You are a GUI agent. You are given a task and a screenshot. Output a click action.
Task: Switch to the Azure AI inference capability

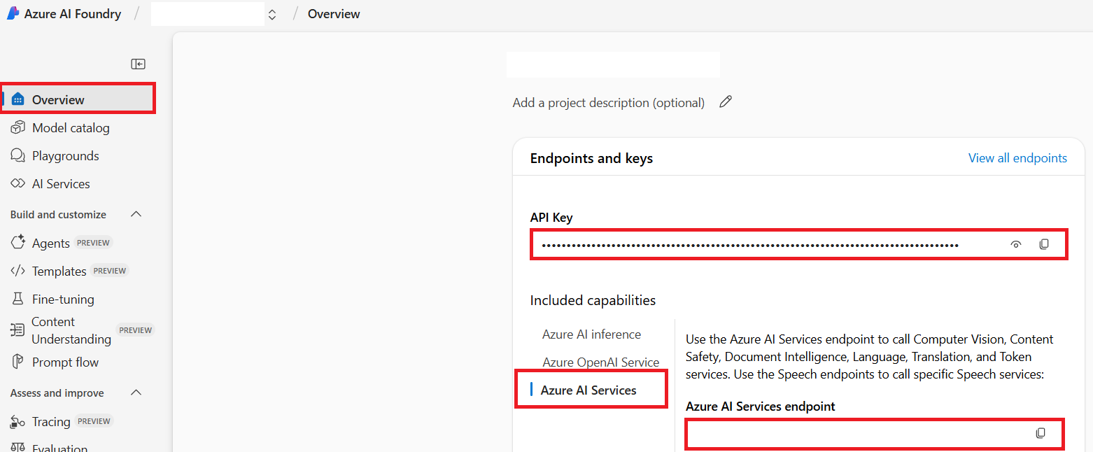(591, 334)
